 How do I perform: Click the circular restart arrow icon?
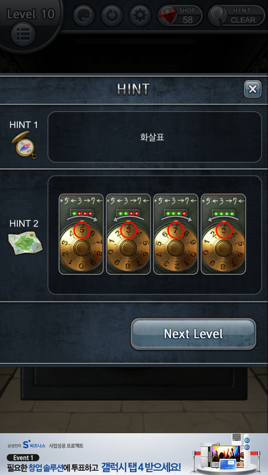tap(112, 15)
